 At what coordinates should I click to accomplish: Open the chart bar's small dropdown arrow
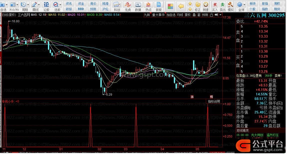tap(220, 15)
